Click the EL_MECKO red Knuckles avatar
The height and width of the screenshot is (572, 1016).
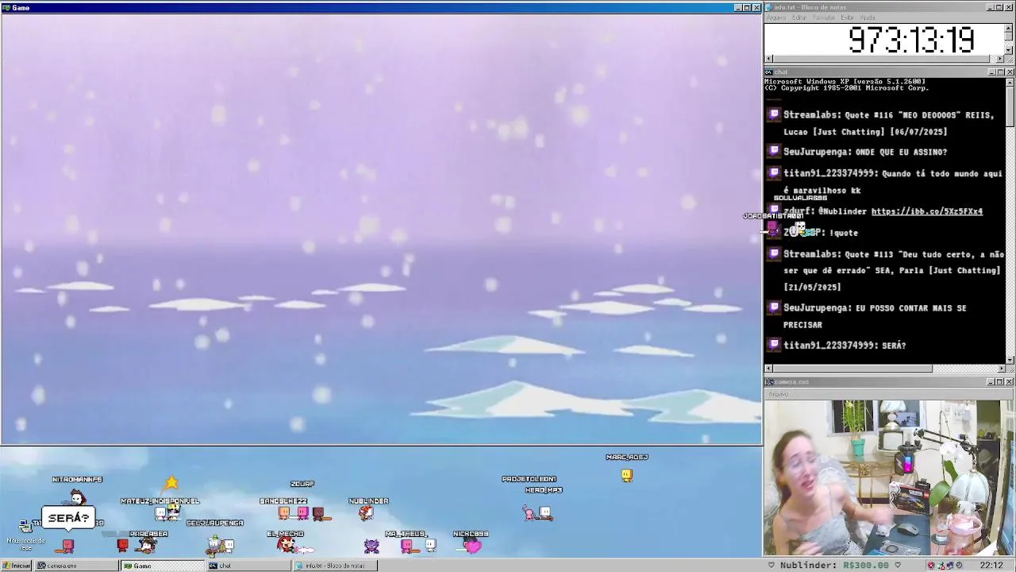[x=286, y=545]
